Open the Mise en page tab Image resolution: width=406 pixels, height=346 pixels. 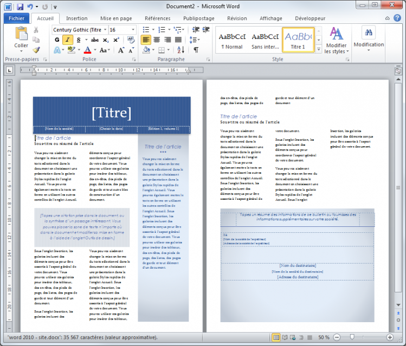coord(116,18)
